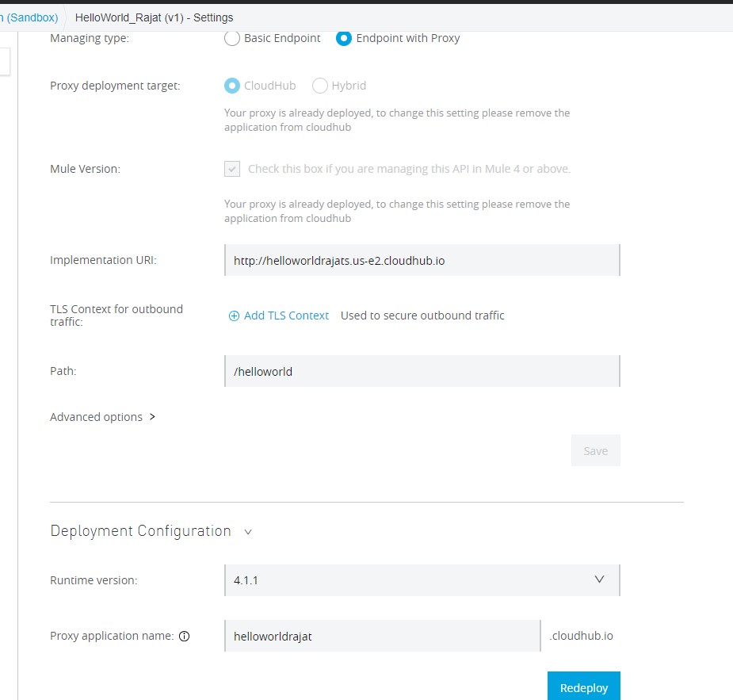Image resolution: width=733 pixels, height=700 pixels.
Task: Select the Basic Endpoint radio button
Action: point(232,38)
